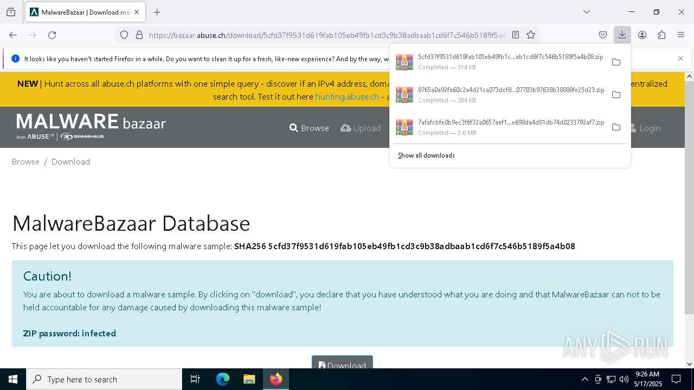Go to Browse breadcrumb link
The width and height of the screenshot is (694, 390).
coord(25,161)
